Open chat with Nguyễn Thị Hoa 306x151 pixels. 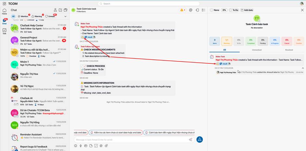pos(39,76)
